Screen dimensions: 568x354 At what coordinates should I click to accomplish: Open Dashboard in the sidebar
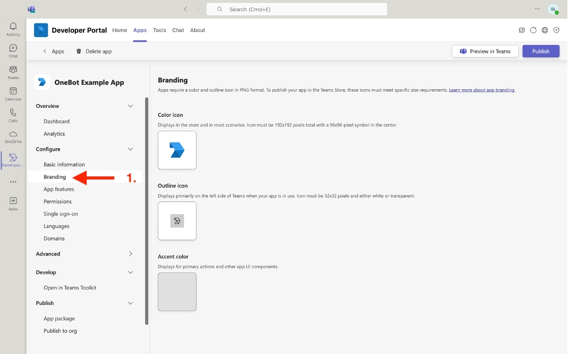pos(57,121)
